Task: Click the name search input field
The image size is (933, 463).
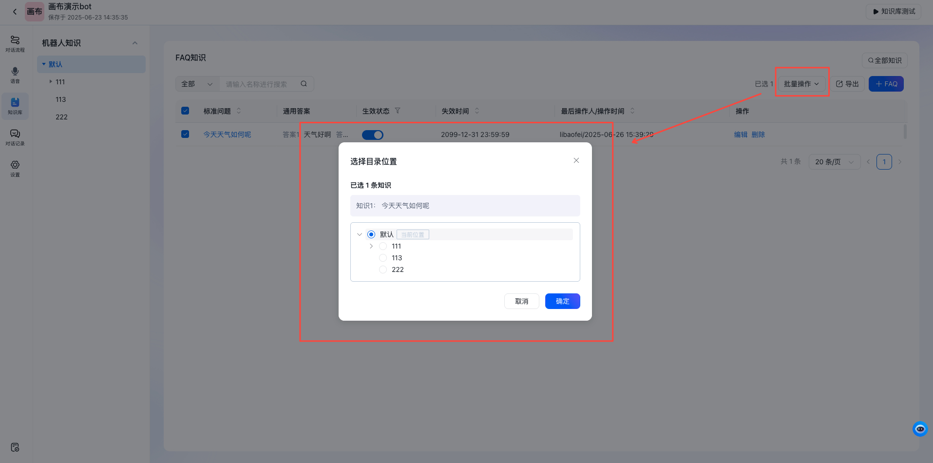Action: [258, 83]
